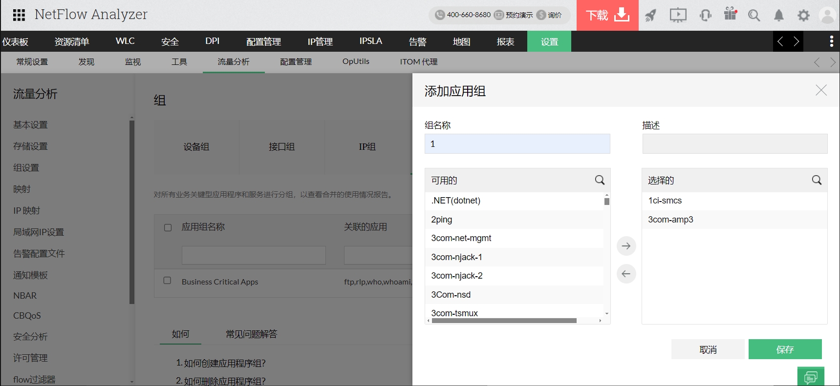Click the move-left arrow to remove application

[626, 274]
